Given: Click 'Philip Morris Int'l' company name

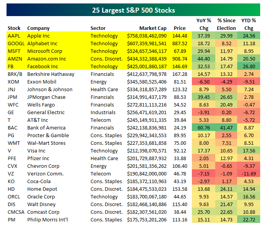Looking at the screenshot, I should click(48, 220).
